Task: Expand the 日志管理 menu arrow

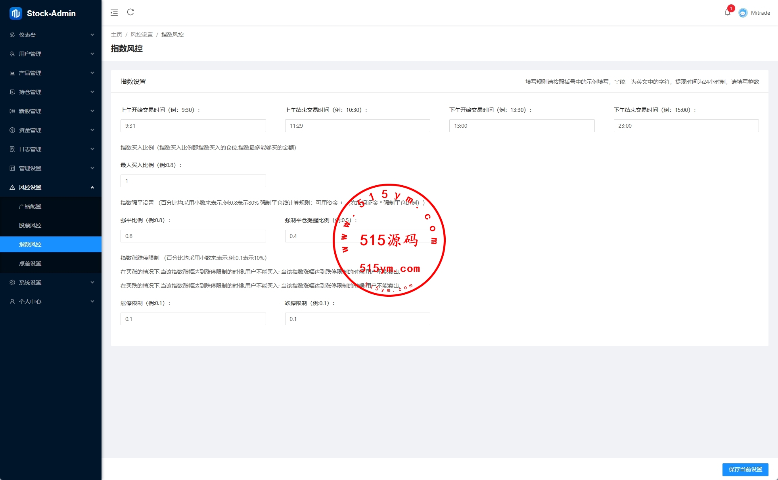Action: 92,149
